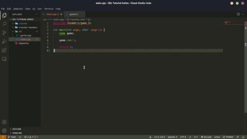Click the Prettier status item
The height and width of the screenshot is (139, 247).
(228, 137)
